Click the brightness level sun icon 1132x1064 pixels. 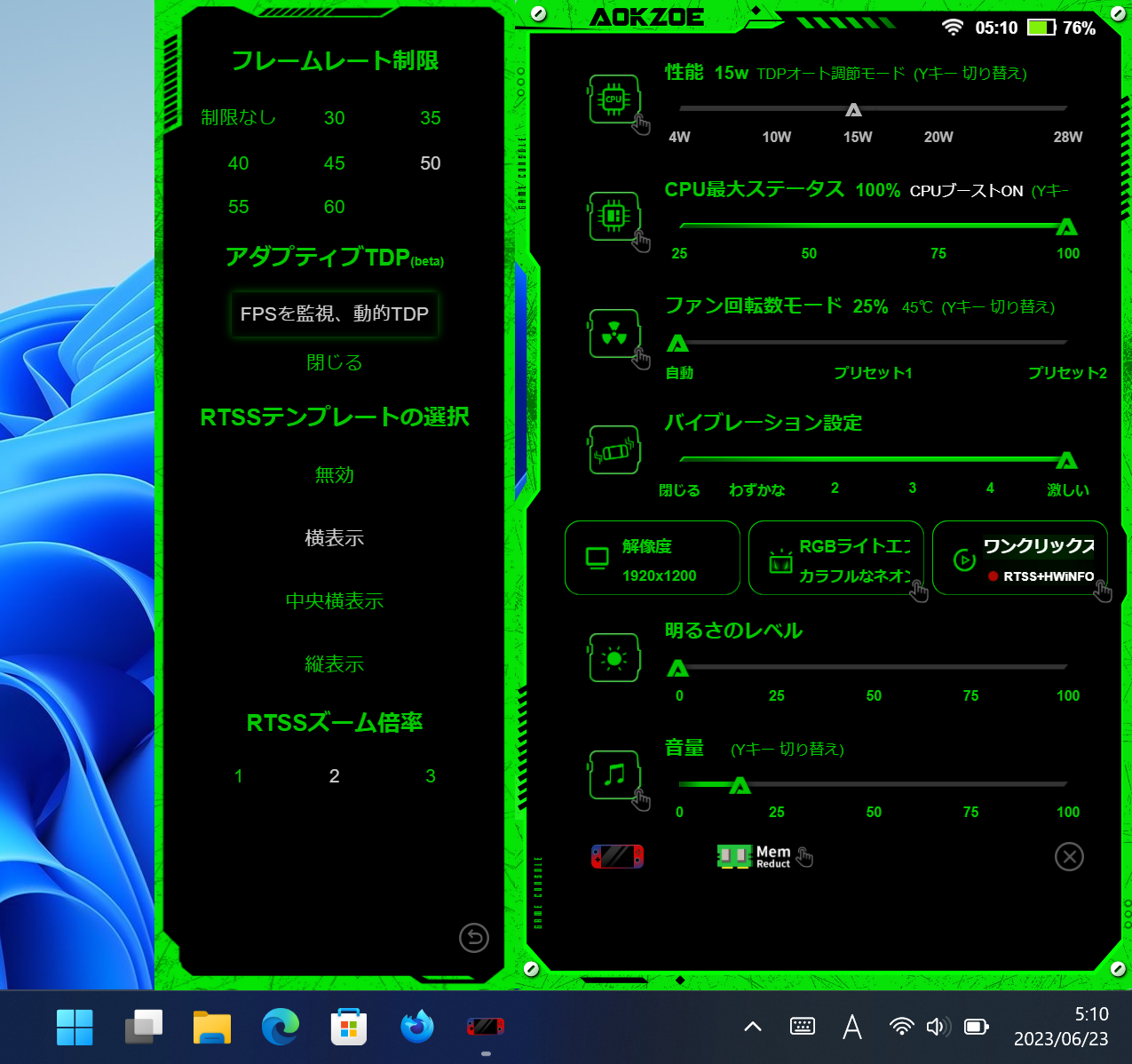point(614,657)
